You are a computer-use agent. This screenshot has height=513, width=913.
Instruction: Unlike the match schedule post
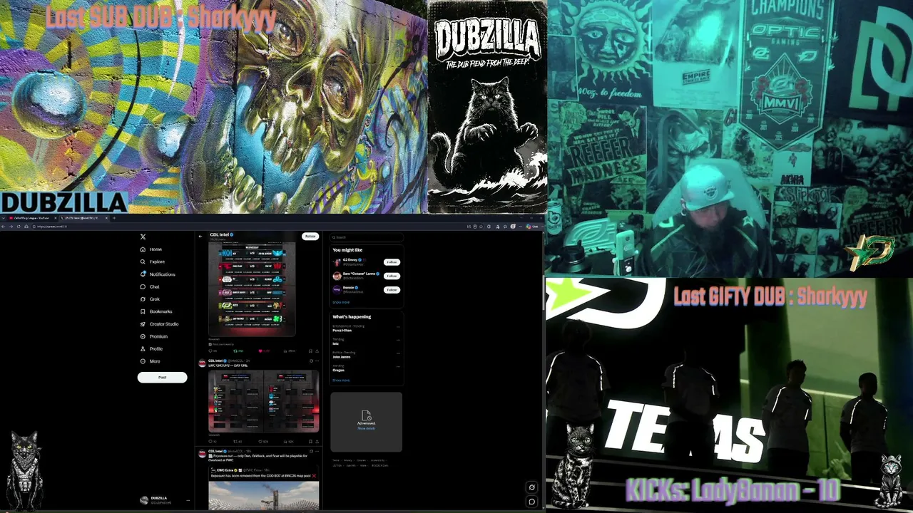[262, 351]
